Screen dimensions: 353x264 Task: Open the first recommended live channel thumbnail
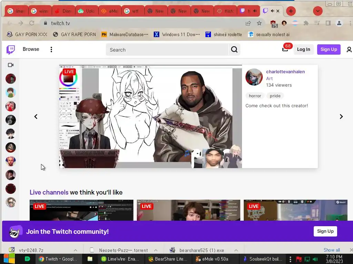point(81,210)
